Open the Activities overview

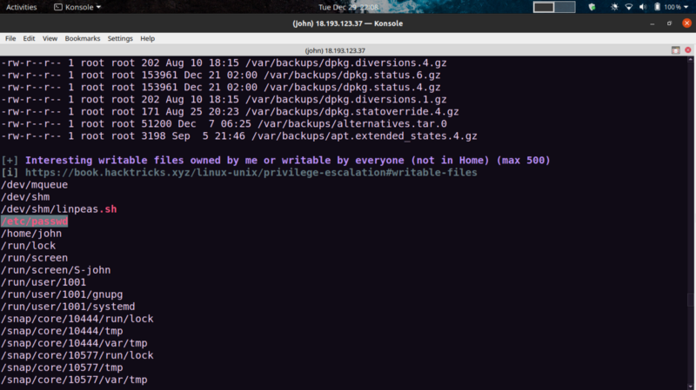click(x=21, y=7)
